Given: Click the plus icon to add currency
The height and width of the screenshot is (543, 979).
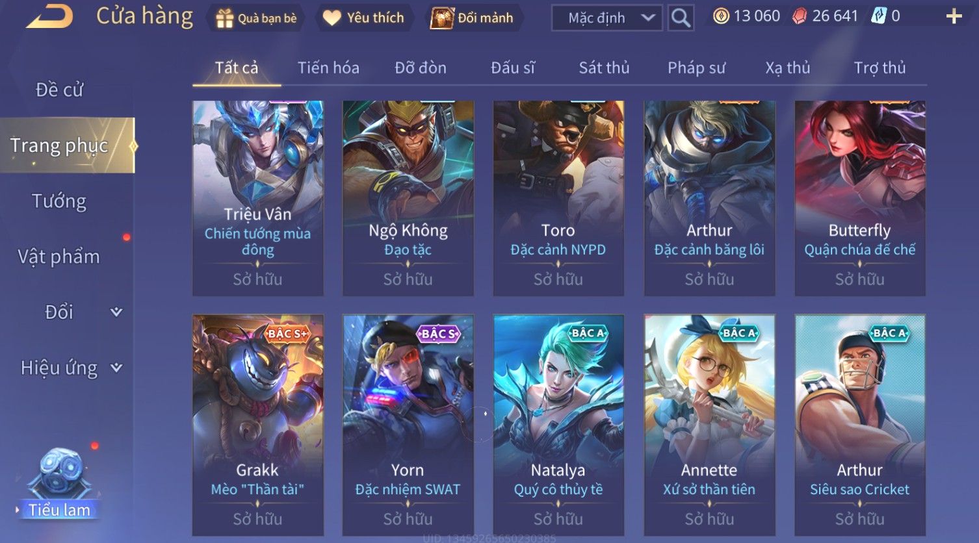Looking at the screenshot, I should tap(954, 16).
